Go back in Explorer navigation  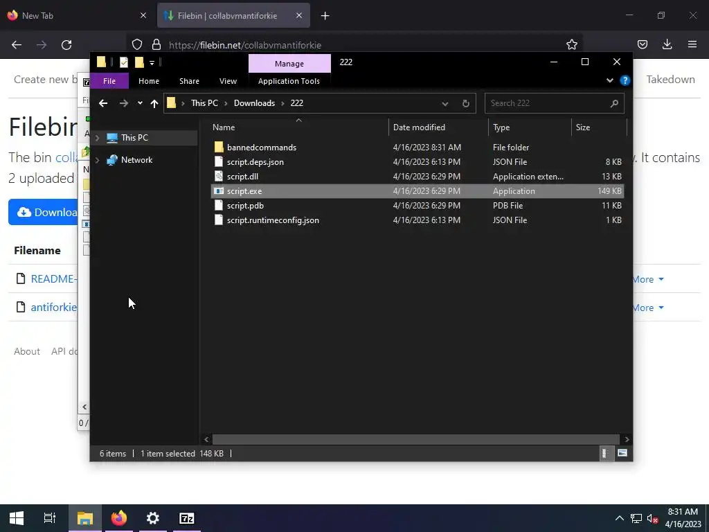click(x=103, y=103)
